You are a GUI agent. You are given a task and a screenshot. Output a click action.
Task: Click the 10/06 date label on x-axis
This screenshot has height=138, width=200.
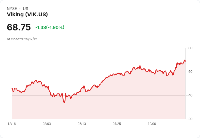coord(152,124)
